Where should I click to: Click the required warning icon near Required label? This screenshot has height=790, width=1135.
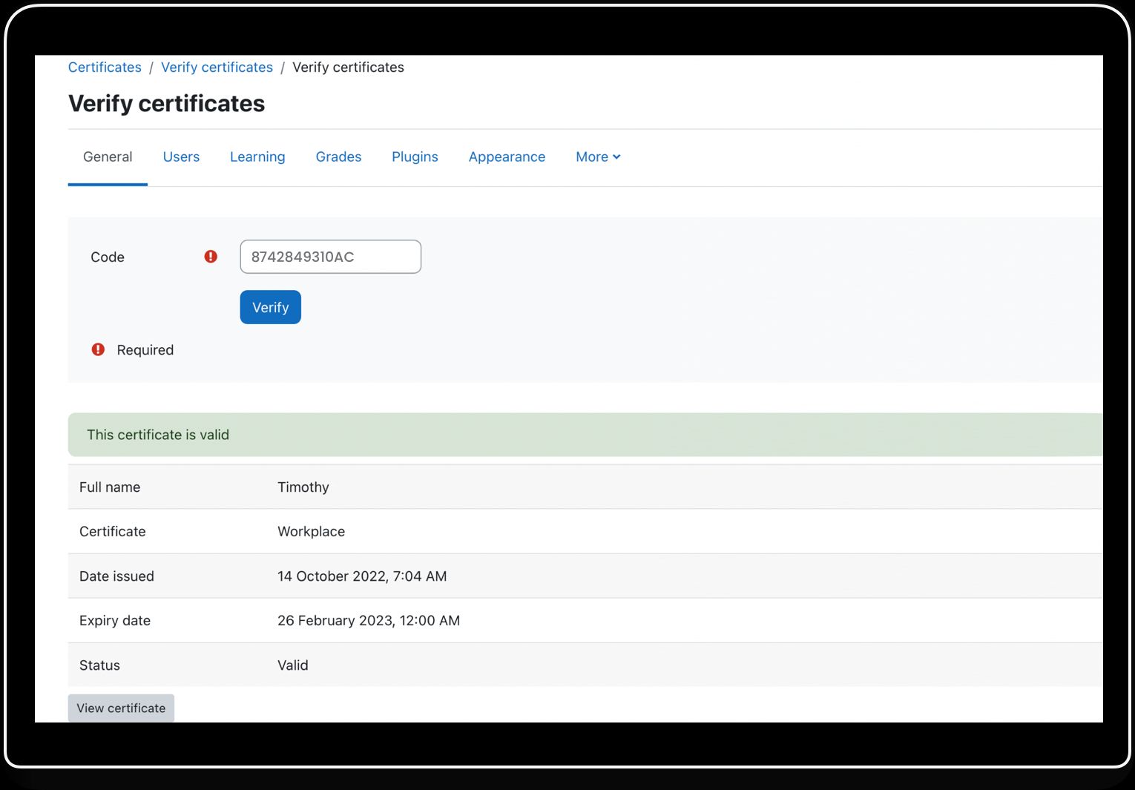(x=97, y=349)
